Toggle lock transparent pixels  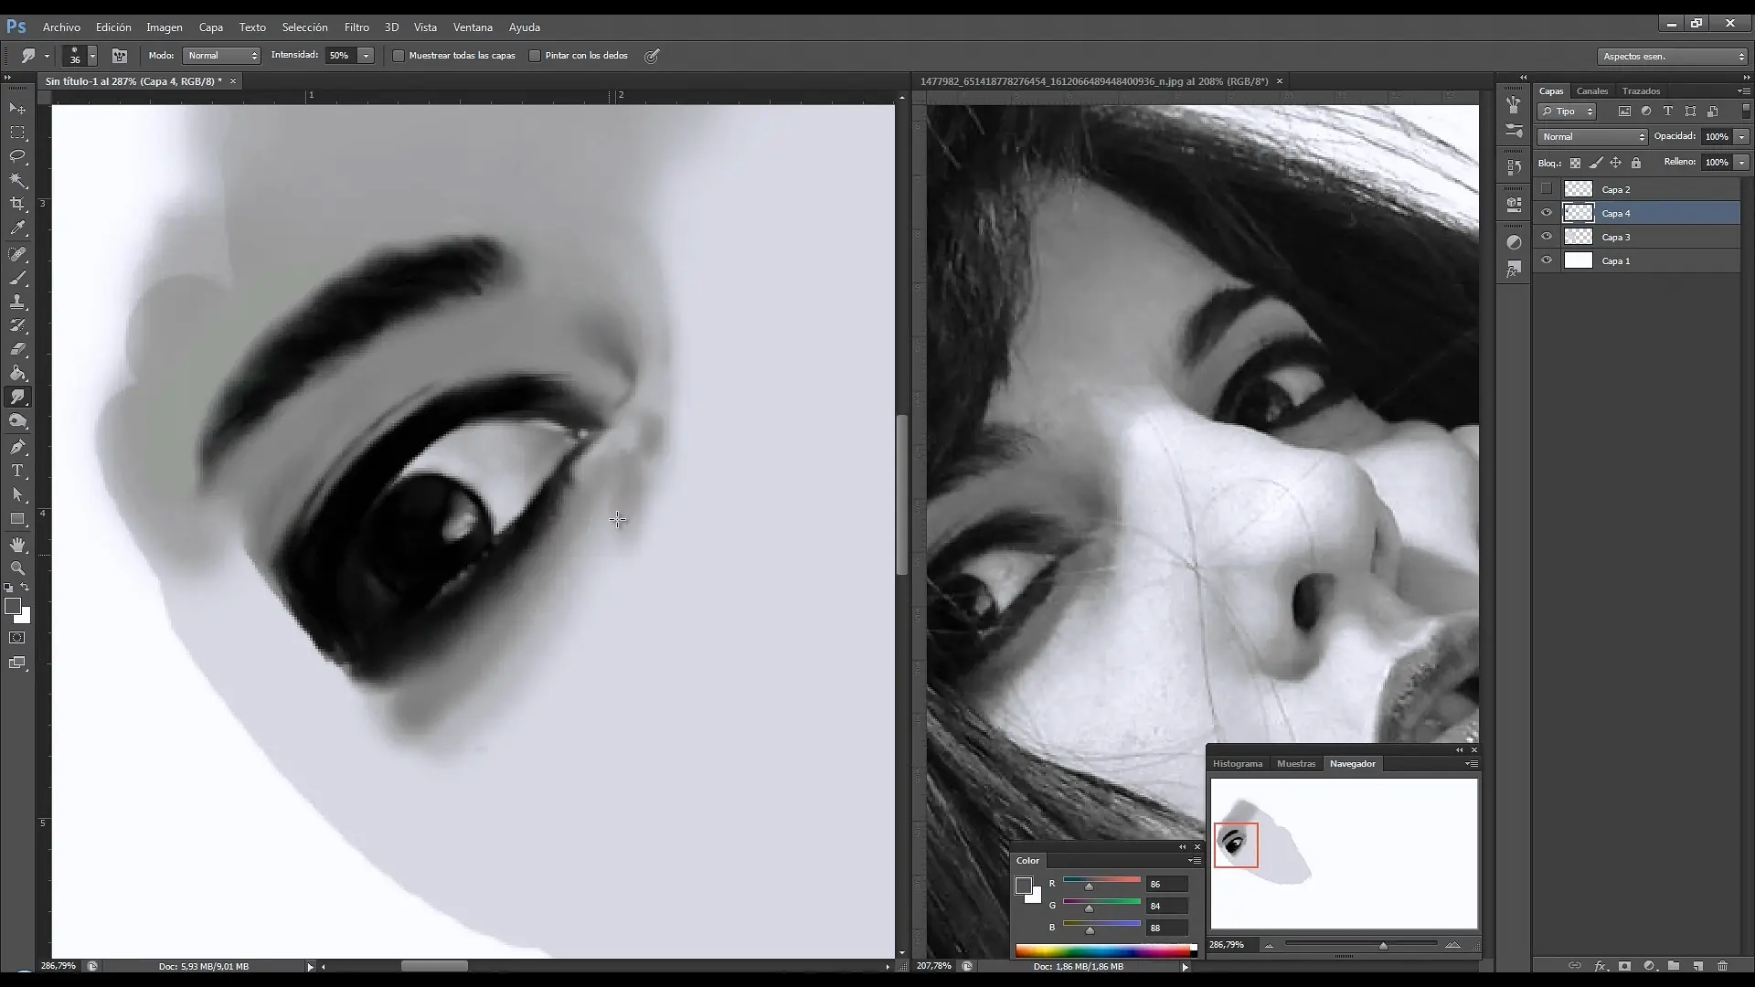(x=1575, y=163)
